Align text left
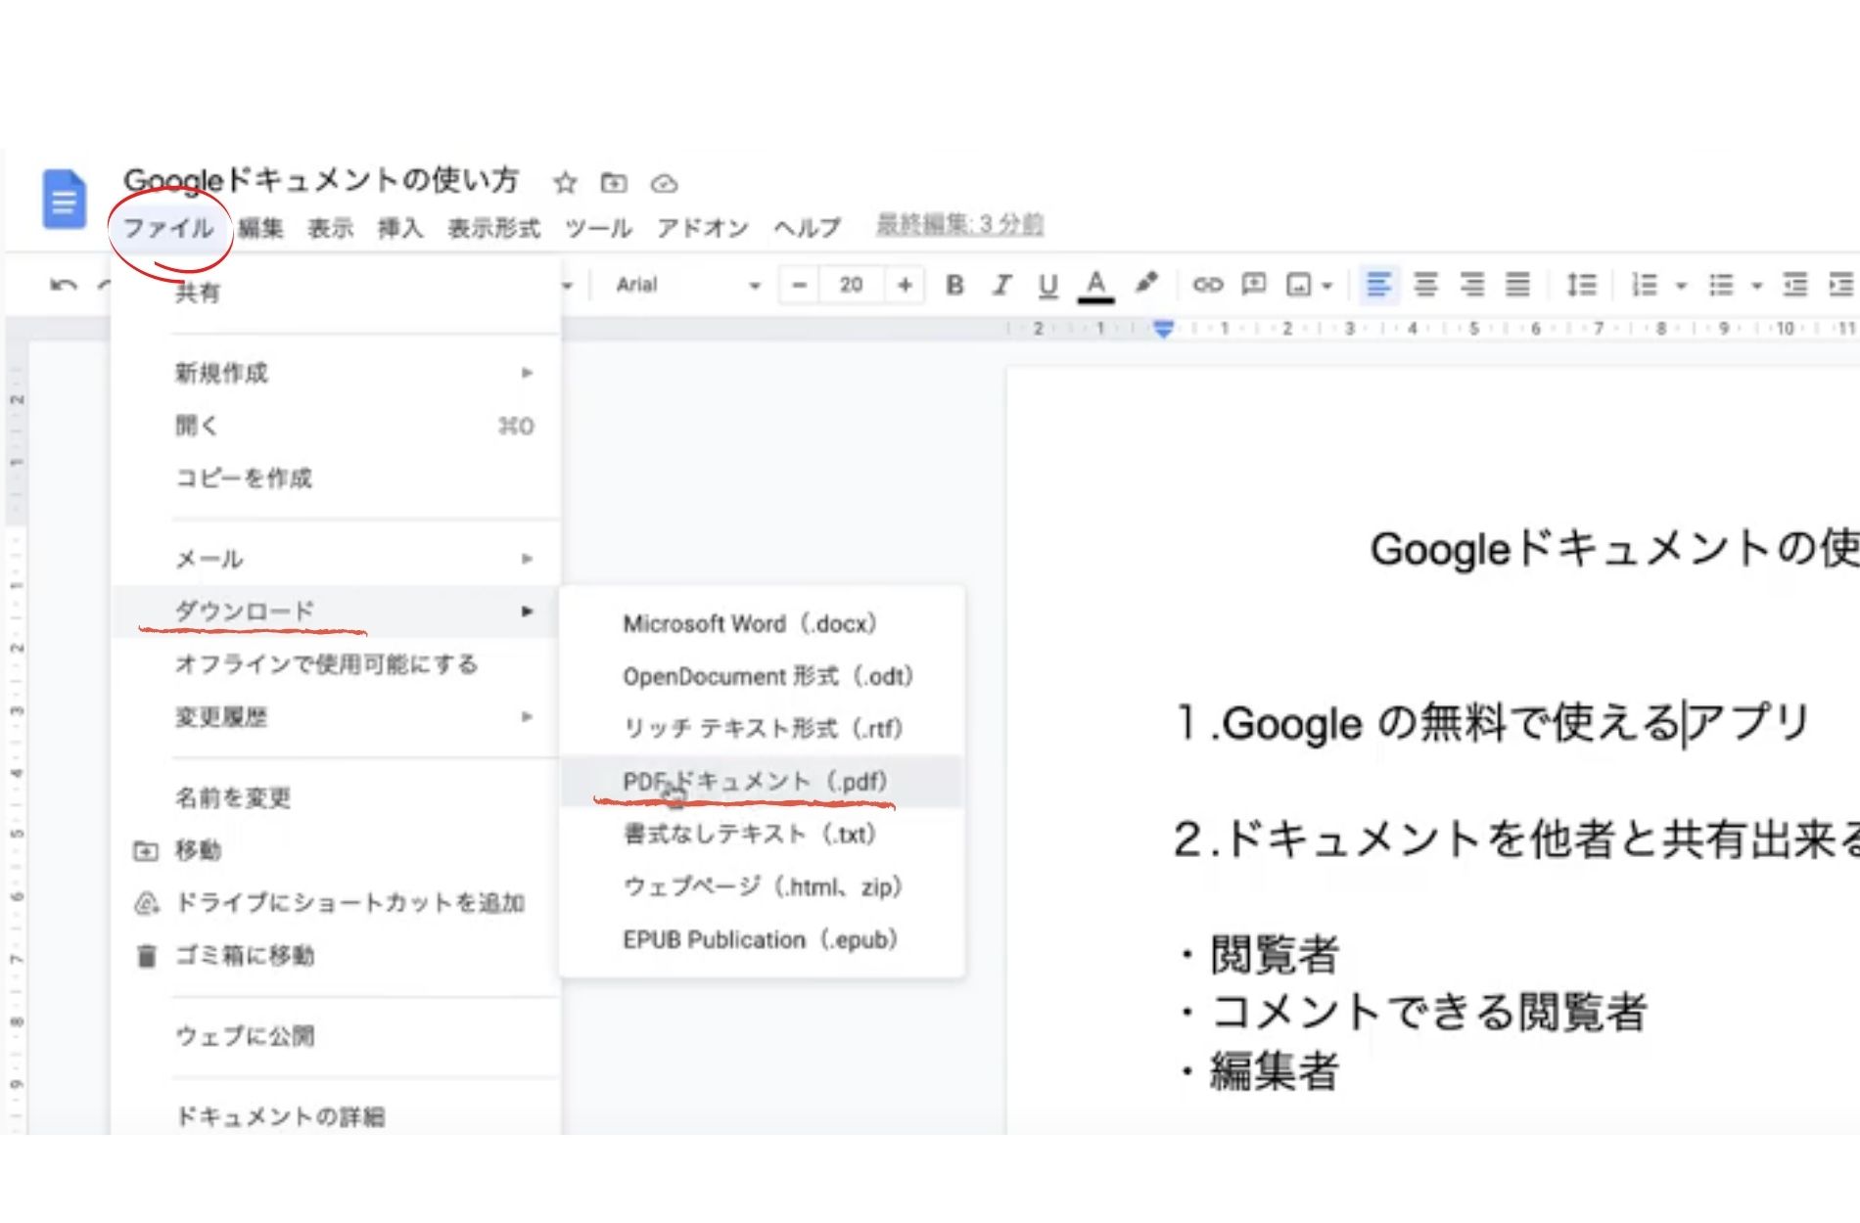Viewport: 1860px width, 1223px height. coord(1378,285)
